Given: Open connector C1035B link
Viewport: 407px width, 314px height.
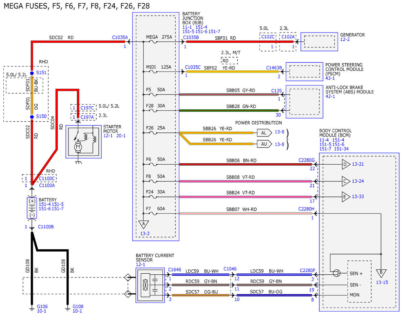Looking at the screenshot, I should click(191, 38).
